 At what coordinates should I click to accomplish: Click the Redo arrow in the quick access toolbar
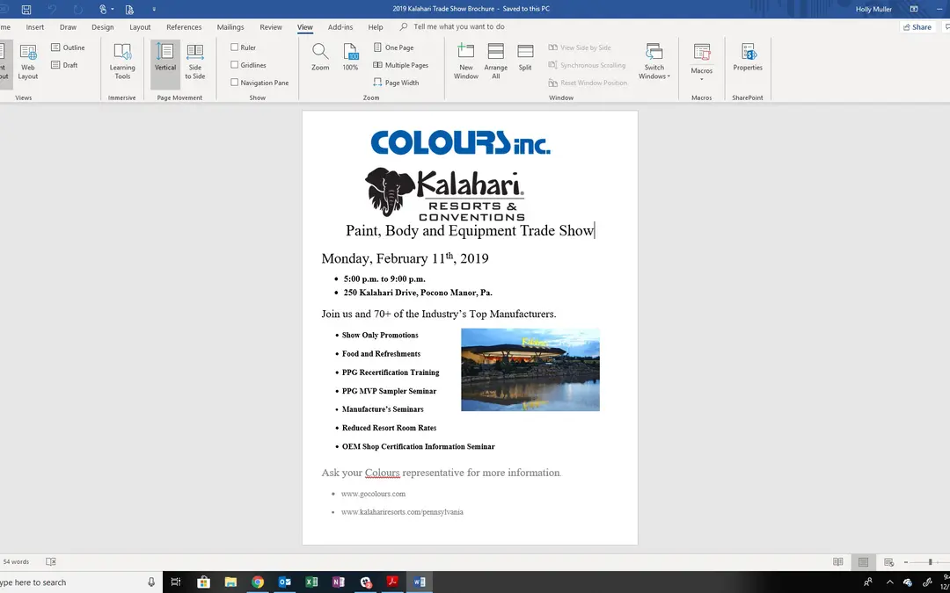tap(77, 9)
